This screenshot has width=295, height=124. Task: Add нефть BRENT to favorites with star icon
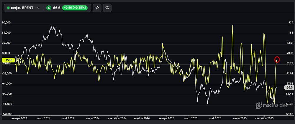pos(97,8)
